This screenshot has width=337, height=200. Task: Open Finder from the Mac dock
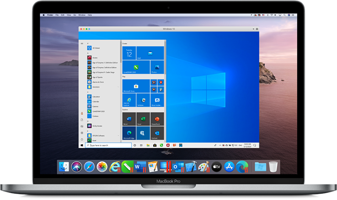pos(64,167)
